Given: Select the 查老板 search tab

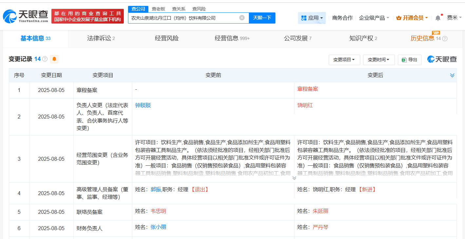Looking at the screenshot, I should (x=159, y=9).
